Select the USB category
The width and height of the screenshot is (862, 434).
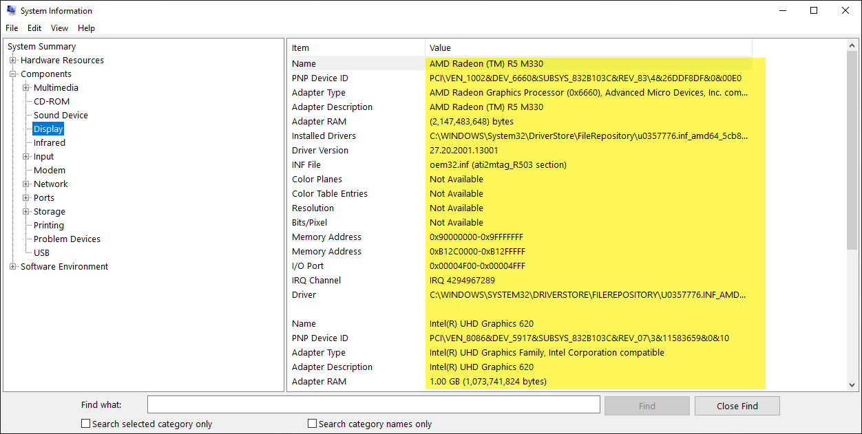coord(41,253)
